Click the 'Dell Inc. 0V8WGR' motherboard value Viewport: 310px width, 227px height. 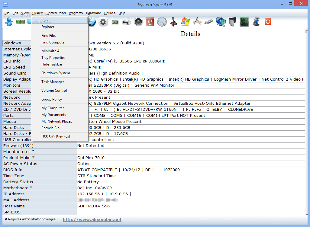[x=191, y=188]
